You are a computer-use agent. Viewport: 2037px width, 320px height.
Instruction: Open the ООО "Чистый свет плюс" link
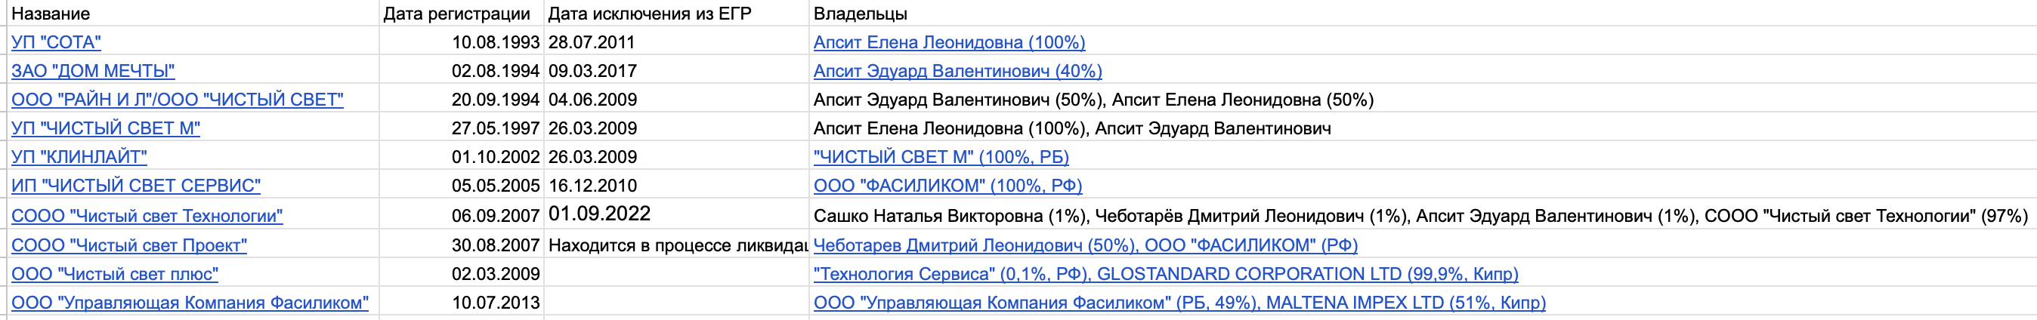[115, 274]
